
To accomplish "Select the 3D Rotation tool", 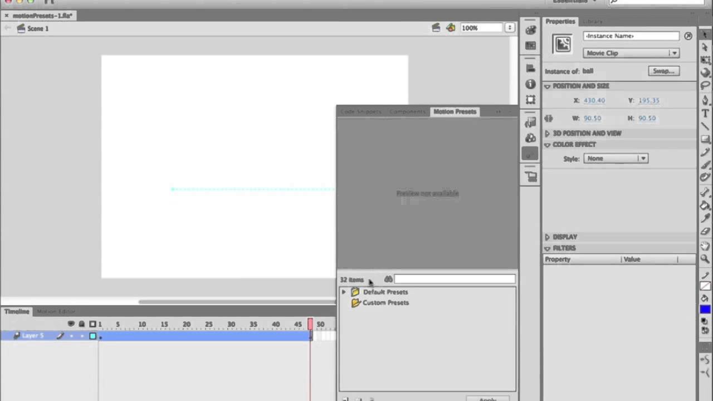I will pos(705,72).
